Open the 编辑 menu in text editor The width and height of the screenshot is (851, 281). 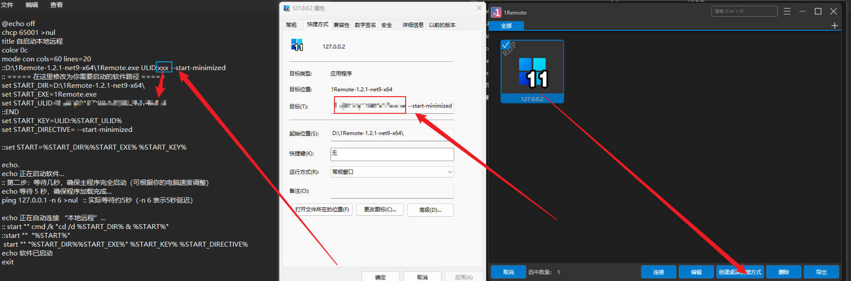(32, 5)
